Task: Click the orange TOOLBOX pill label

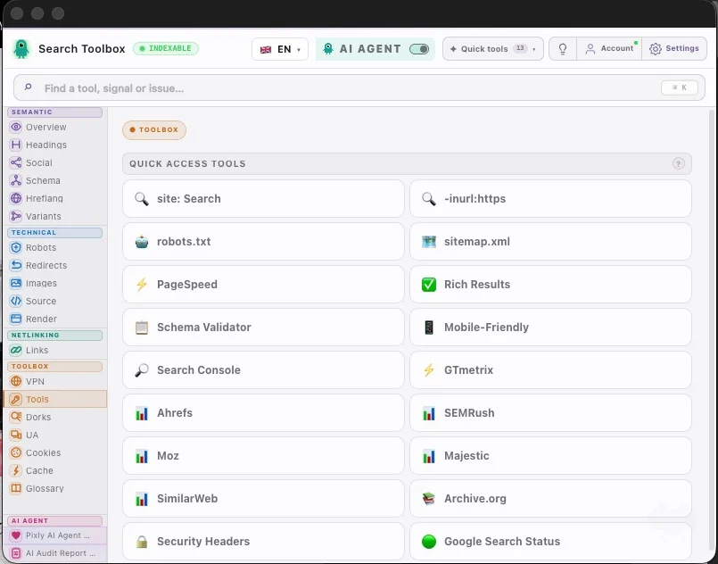Action: coord(153,129)
